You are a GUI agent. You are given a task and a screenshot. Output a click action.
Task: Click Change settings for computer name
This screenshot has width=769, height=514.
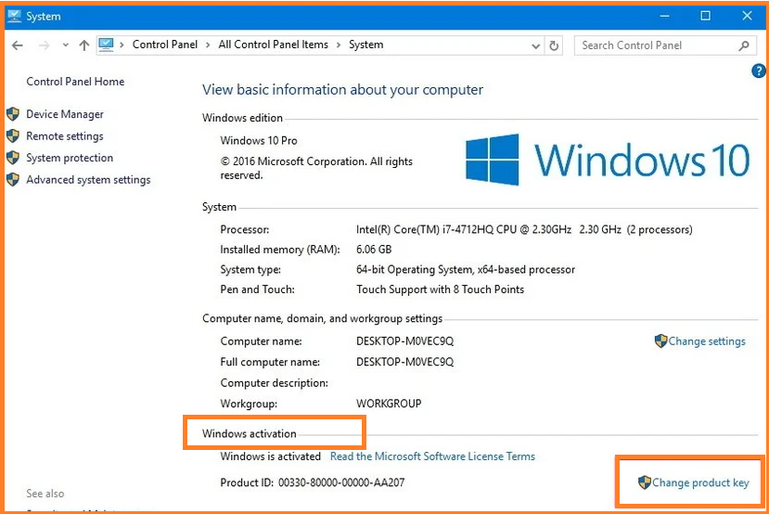[707, 341]
